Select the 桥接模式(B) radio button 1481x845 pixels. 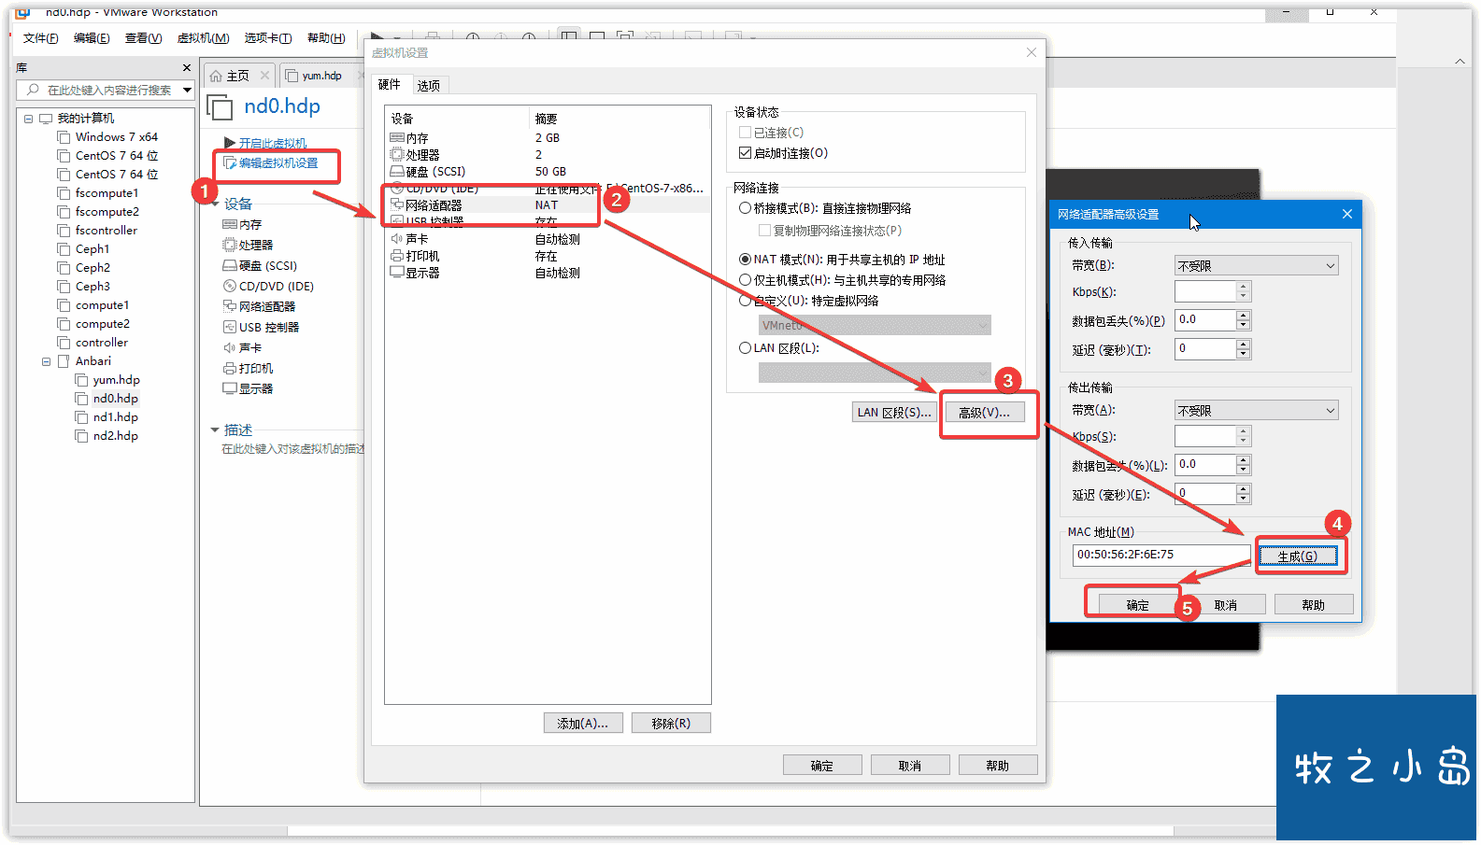click(745, 208)
